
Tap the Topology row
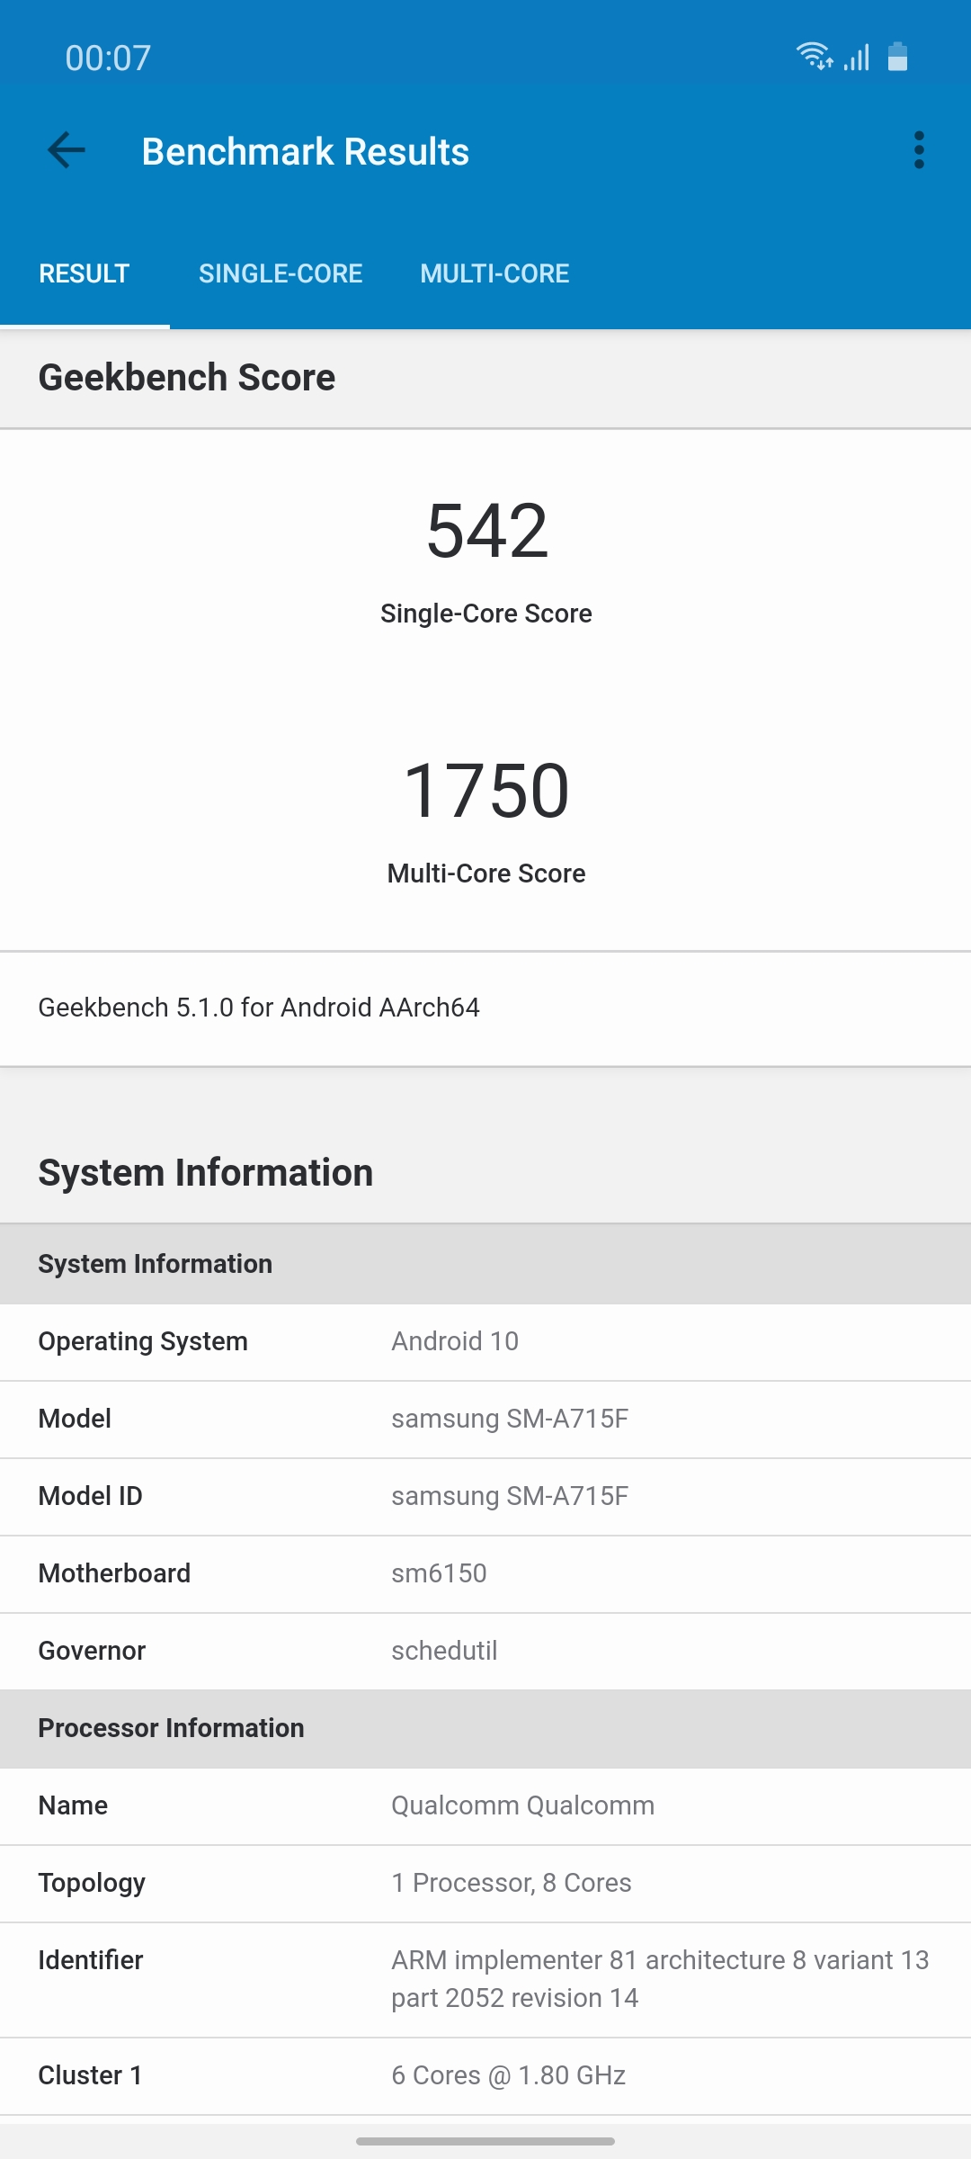[485, 1883]
